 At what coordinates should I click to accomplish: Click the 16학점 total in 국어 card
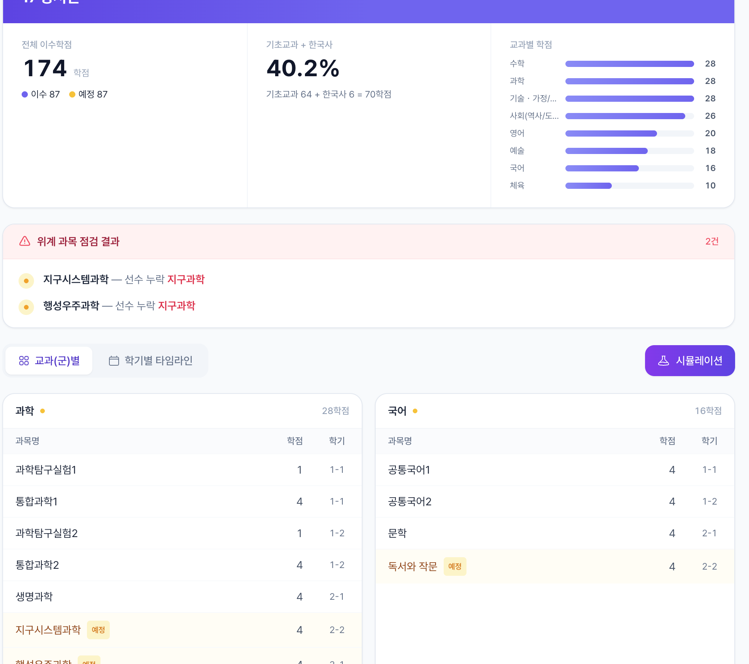[708, 411]
